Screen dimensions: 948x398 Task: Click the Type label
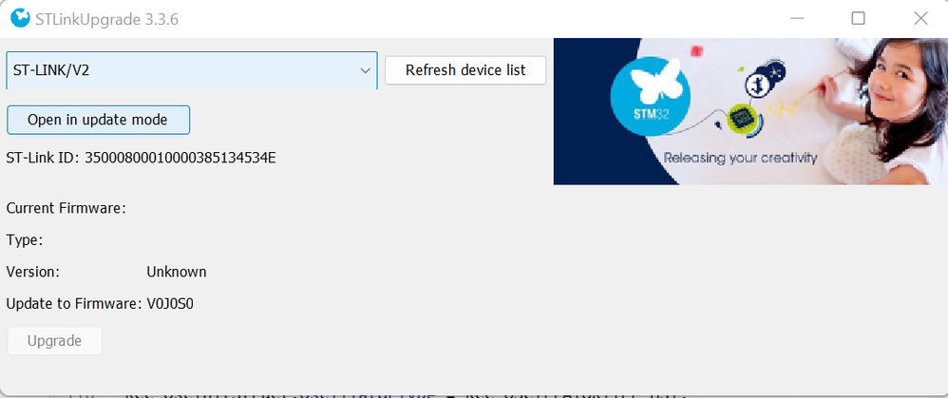click(25, 240)
